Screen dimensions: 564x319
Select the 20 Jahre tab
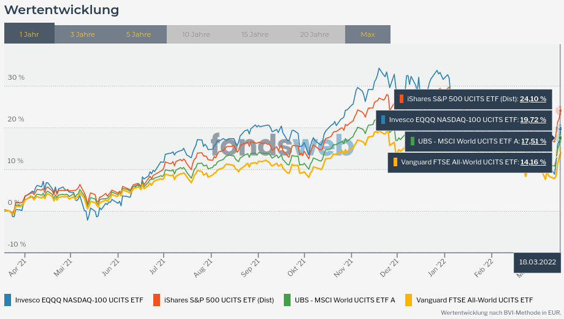[x=314, y=34]
